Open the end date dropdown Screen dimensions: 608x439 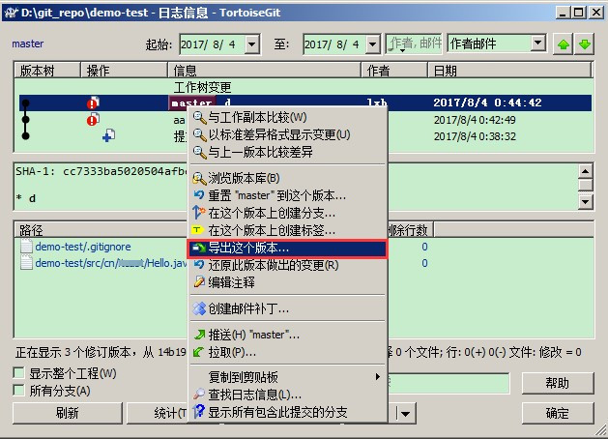pyautogui.click(x=373, y=44)
